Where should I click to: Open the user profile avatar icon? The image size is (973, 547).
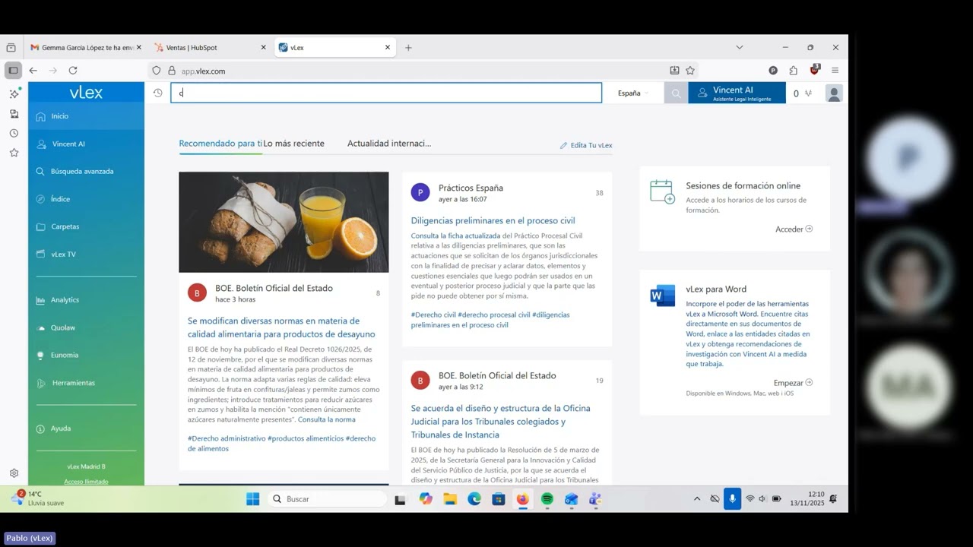(834, 93)
